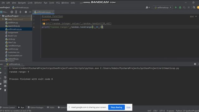Start debugging with the green bug icon
Screen dimensions: 199x112
(x=180, y=7)
